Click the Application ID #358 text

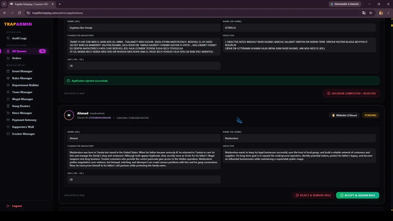pyautogui.click(x=74, y=195)
